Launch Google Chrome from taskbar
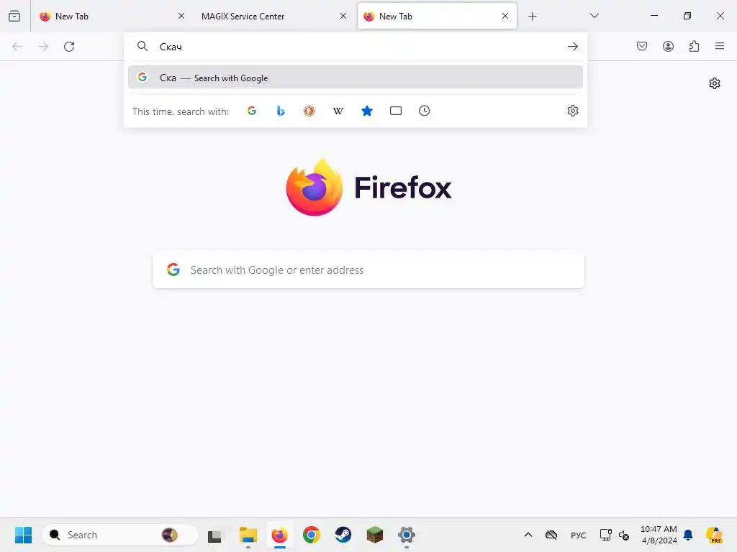 coord(311,535)
